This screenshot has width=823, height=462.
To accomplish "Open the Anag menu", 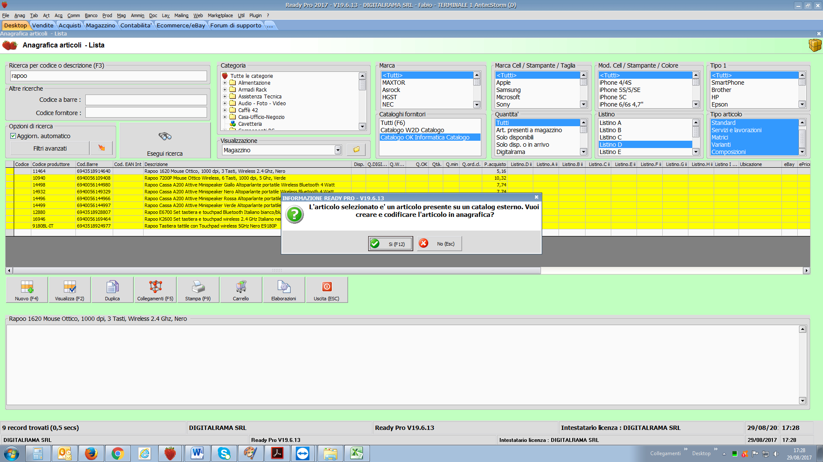I will (x=20, y=15).
